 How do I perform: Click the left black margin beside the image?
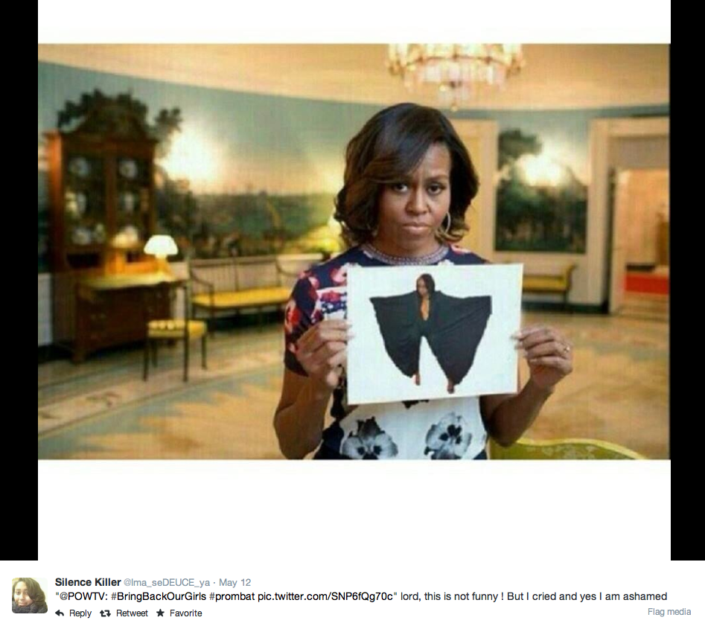coord(19,280)
